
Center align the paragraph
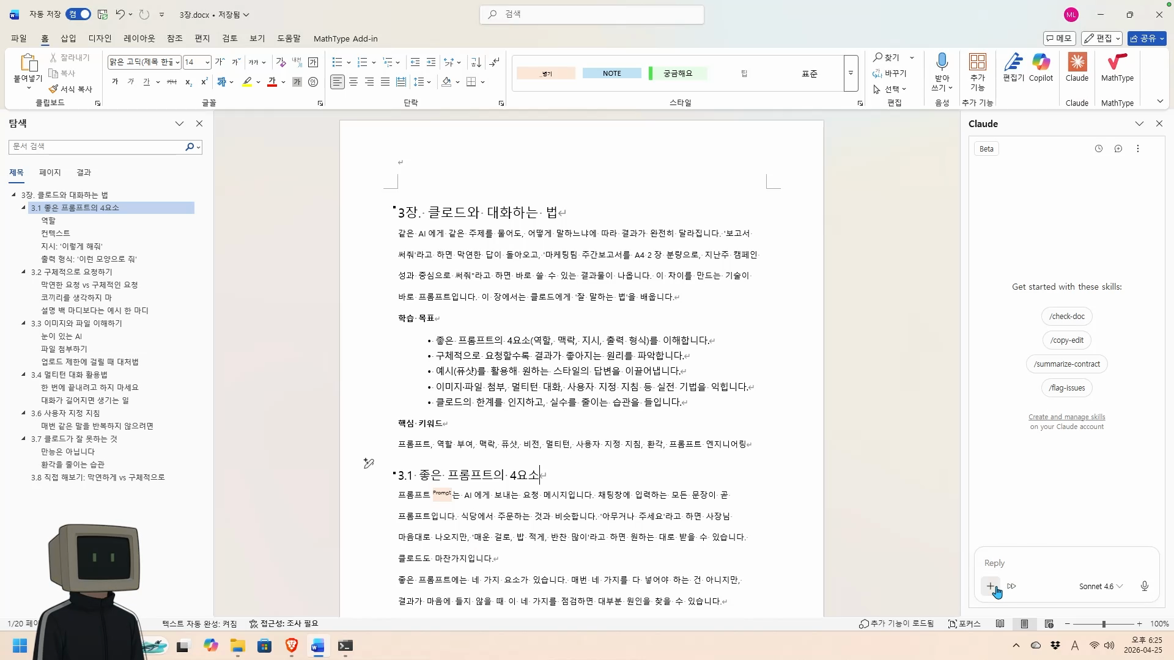(x=353, y=82)
